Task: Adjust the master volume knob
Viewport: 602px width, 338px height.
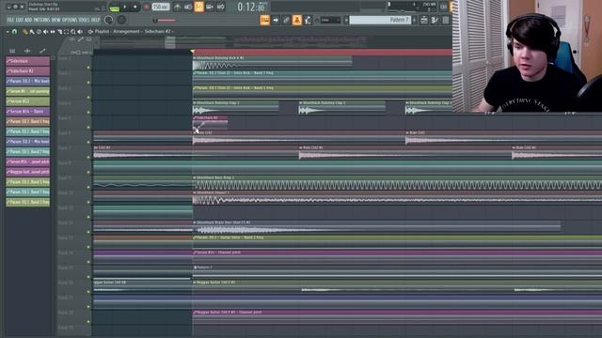Action: pos(109,20)
